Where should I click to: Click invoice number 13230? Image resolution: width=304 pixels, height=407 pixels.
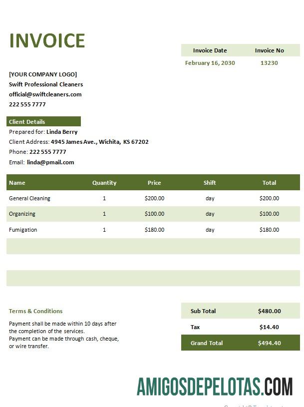click(269, 63)
